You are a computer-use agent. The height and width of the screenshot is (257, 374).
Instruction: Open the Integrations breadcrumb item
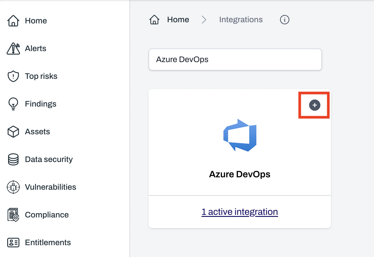241,20
